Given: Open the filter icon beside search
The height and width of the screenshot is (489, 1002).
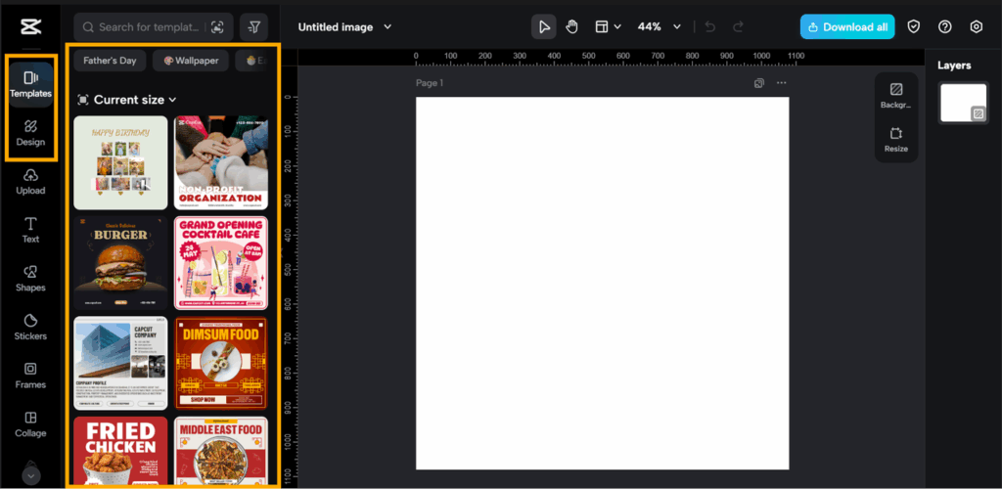Looking at the screenshot, I should click(253, 27).
